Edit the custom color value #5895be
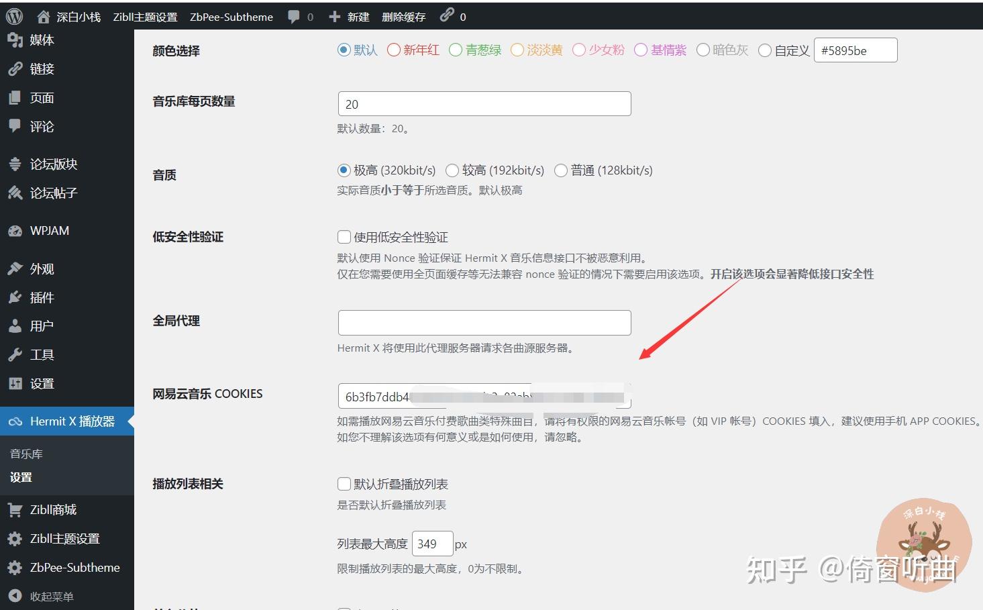The image size is (983, 610). click(x=855, y=50)
